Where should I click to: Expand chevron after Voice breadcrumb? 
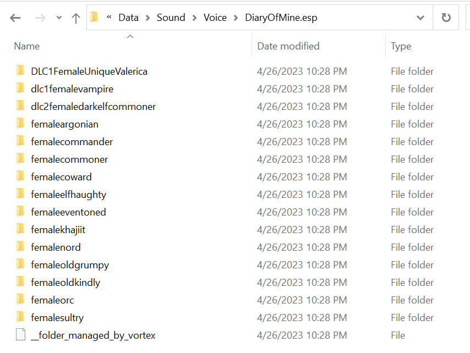[x=236, y=18]
